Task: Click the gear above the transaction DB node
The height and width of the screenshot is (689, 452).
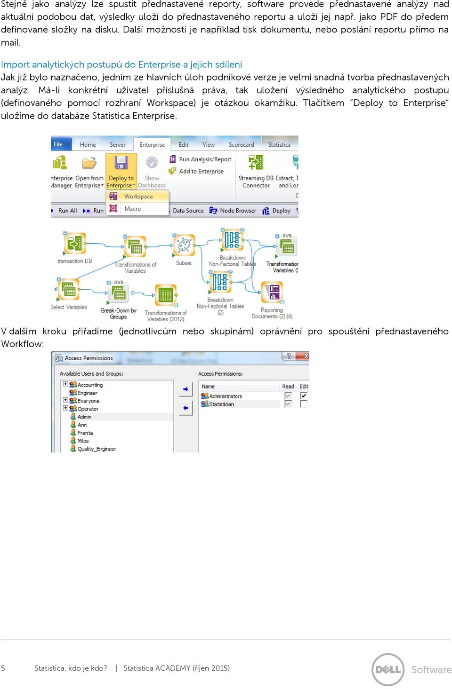Action: [x=65, y=233]
